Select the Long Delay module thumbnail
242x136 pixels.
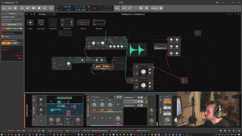point(53,23)
